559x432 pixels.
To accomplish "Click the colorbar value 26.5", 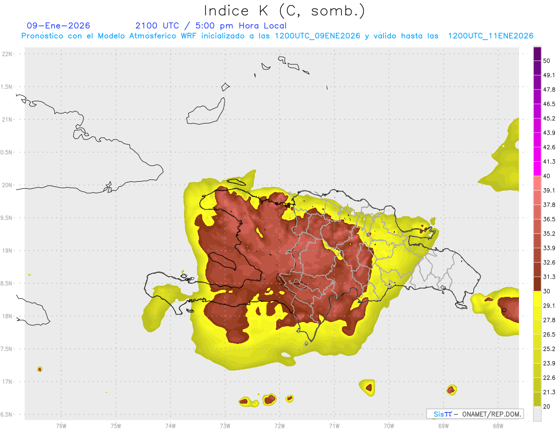I will pyautogui.click(x=549, y=335).
